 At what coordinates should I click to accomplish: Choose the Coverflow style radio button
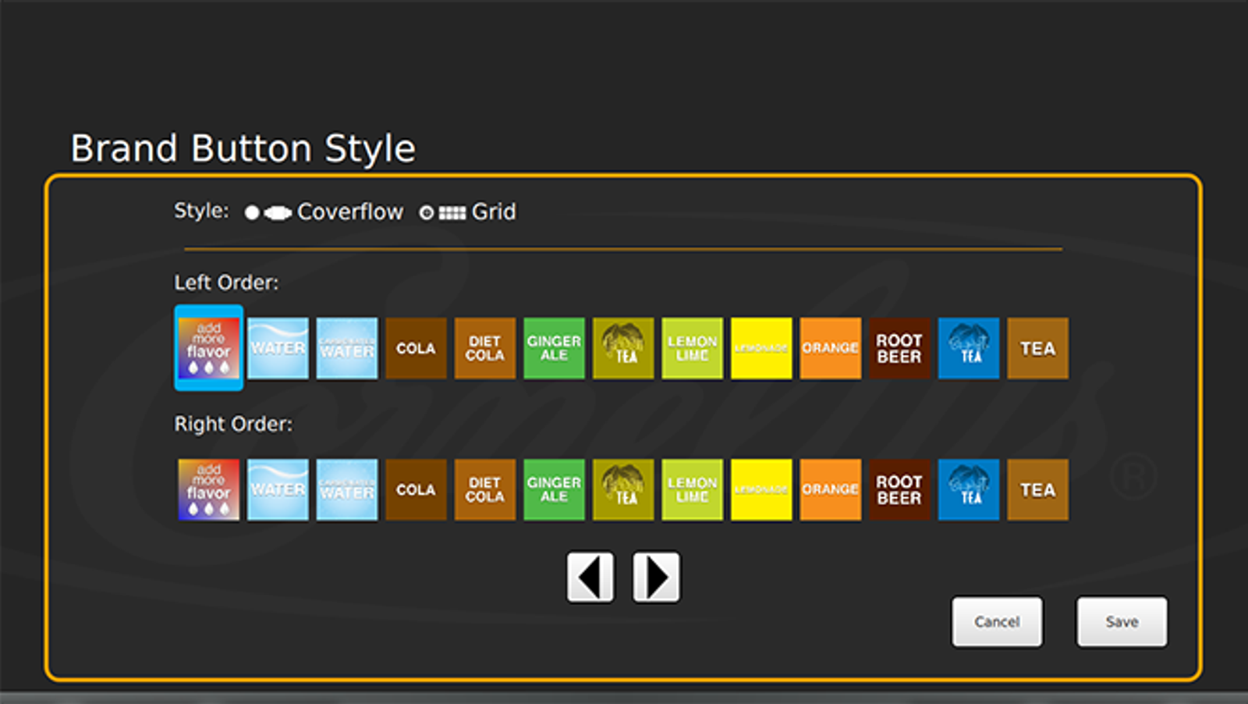(x=252, y=212)
